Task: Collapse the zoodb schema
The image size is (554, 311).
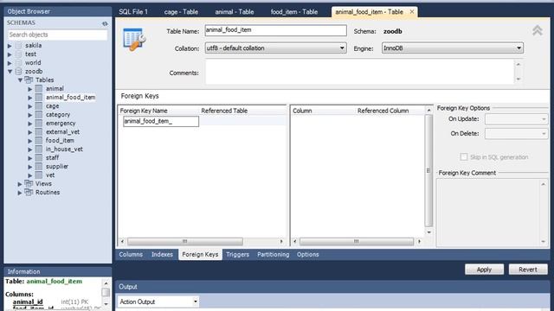Action: (10, 72)
